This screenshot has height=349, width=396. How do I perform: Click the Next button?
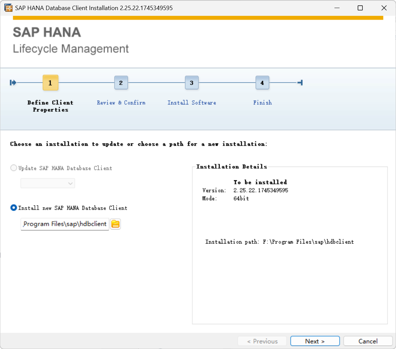(x=315, y=341)
